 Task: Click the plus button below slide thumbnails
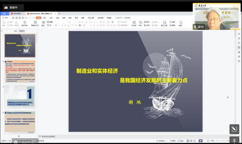coord(18,136)
